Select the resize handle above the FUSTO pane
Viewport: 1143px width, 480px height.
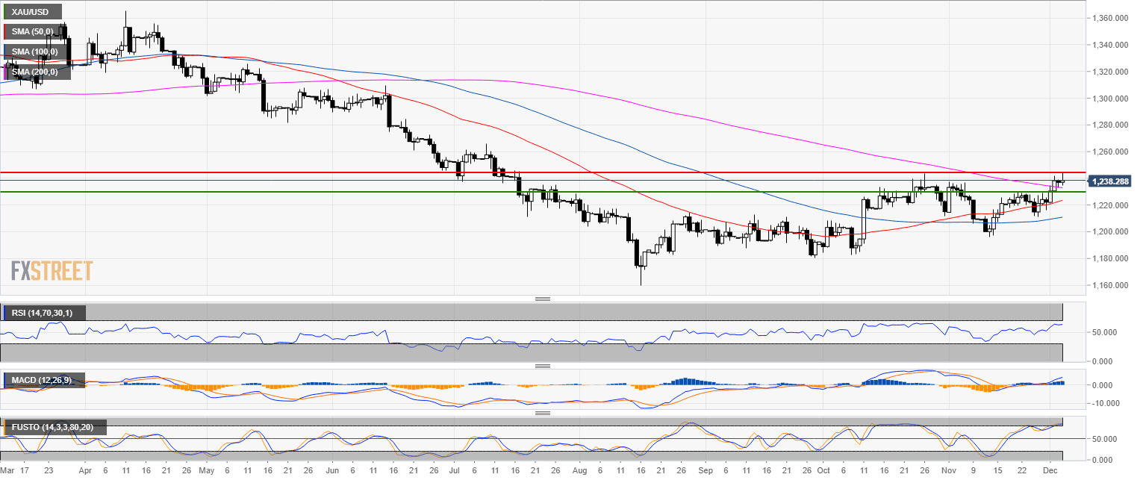(x=543, y=413)
